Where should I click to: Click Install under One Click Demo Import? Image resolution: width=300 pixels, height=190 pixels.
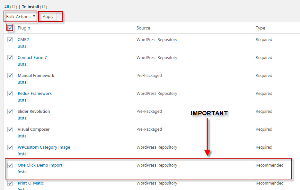23,172
